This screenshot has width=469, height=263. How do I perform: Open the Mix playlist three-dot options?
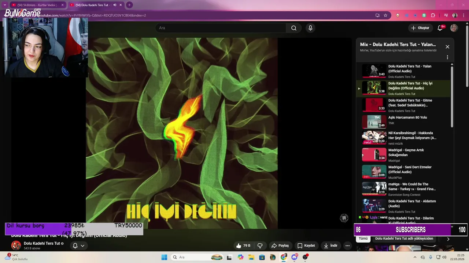pos(447,57)
